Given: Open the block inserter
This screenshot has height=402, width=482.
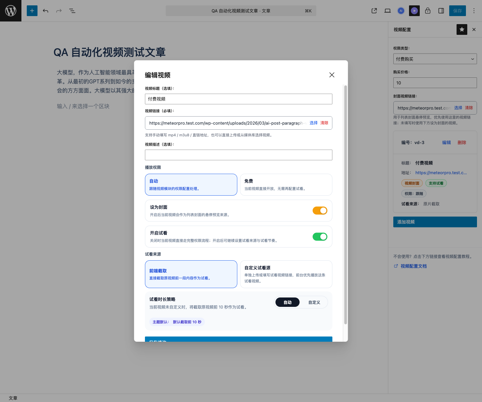Looking at the screenshot, I should [32, 11].
